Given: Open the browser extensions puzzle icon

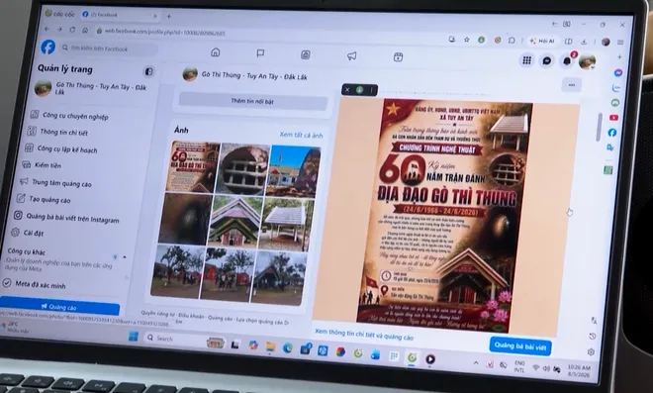Looking at the screenshot, I should point(512,41).
